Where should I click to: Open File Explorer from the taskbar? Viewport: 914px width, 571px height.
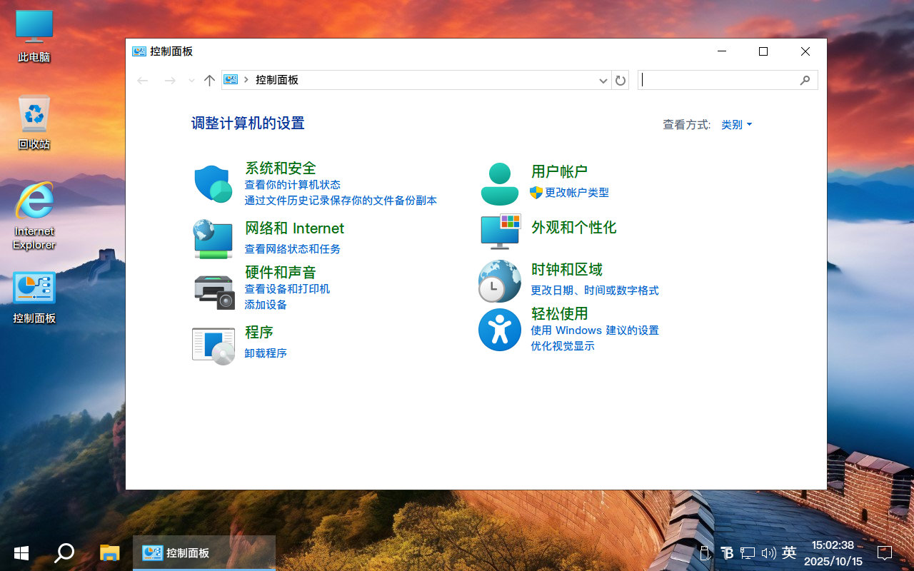point(109,552)
